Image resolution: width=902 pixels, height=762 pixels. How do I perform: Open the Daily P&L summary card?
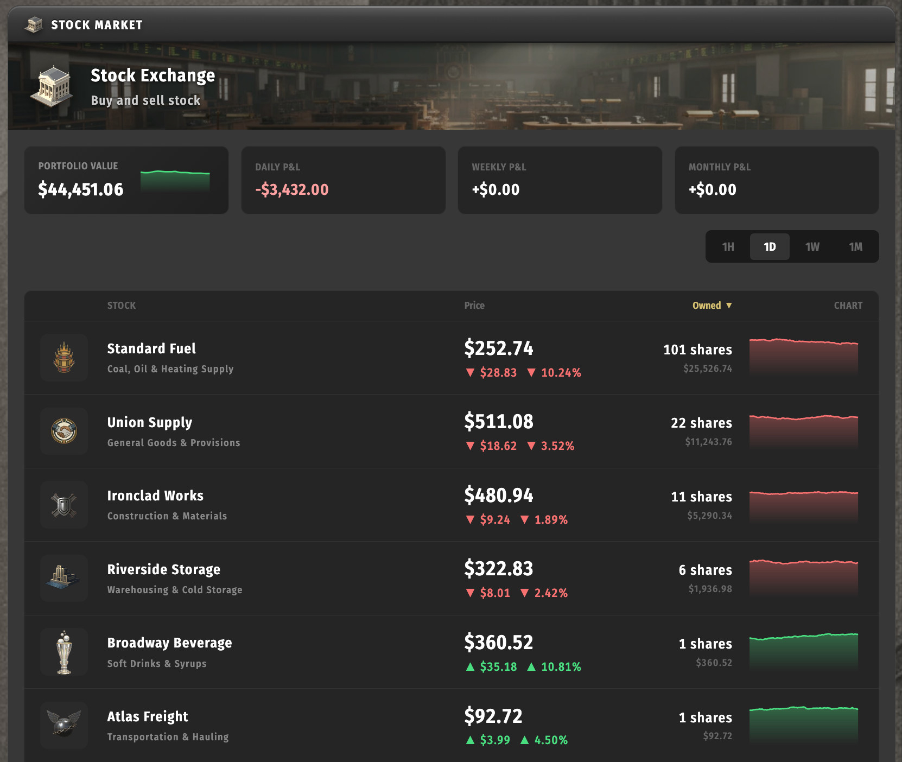coord(343,180)
